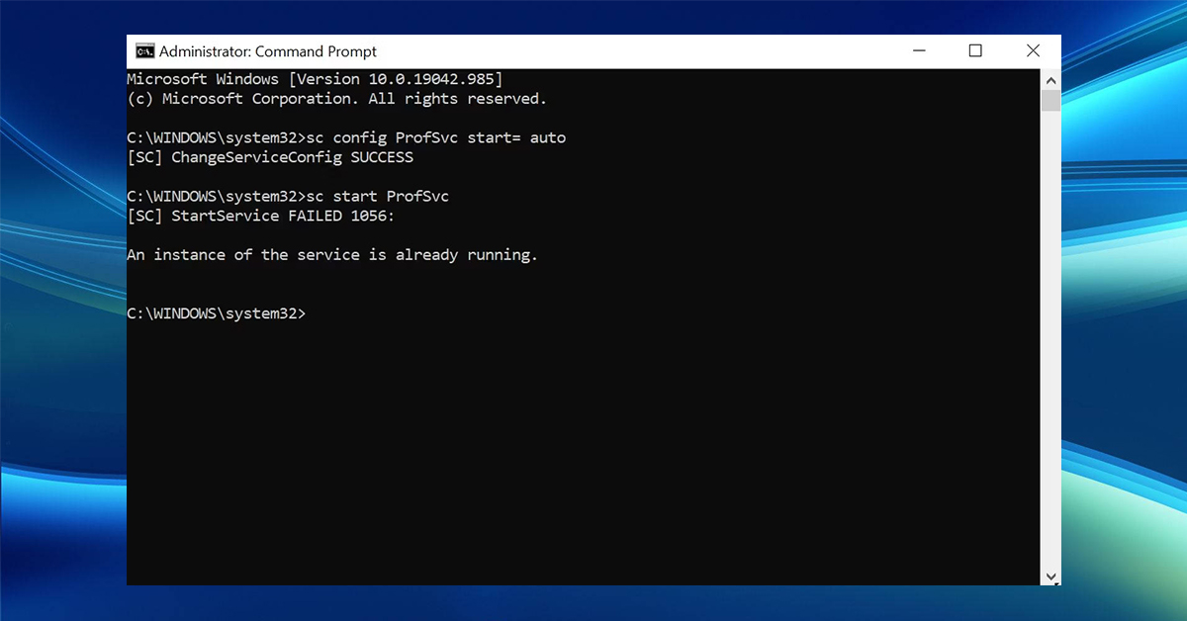Click the Windows version banner line

coord(315,79)
